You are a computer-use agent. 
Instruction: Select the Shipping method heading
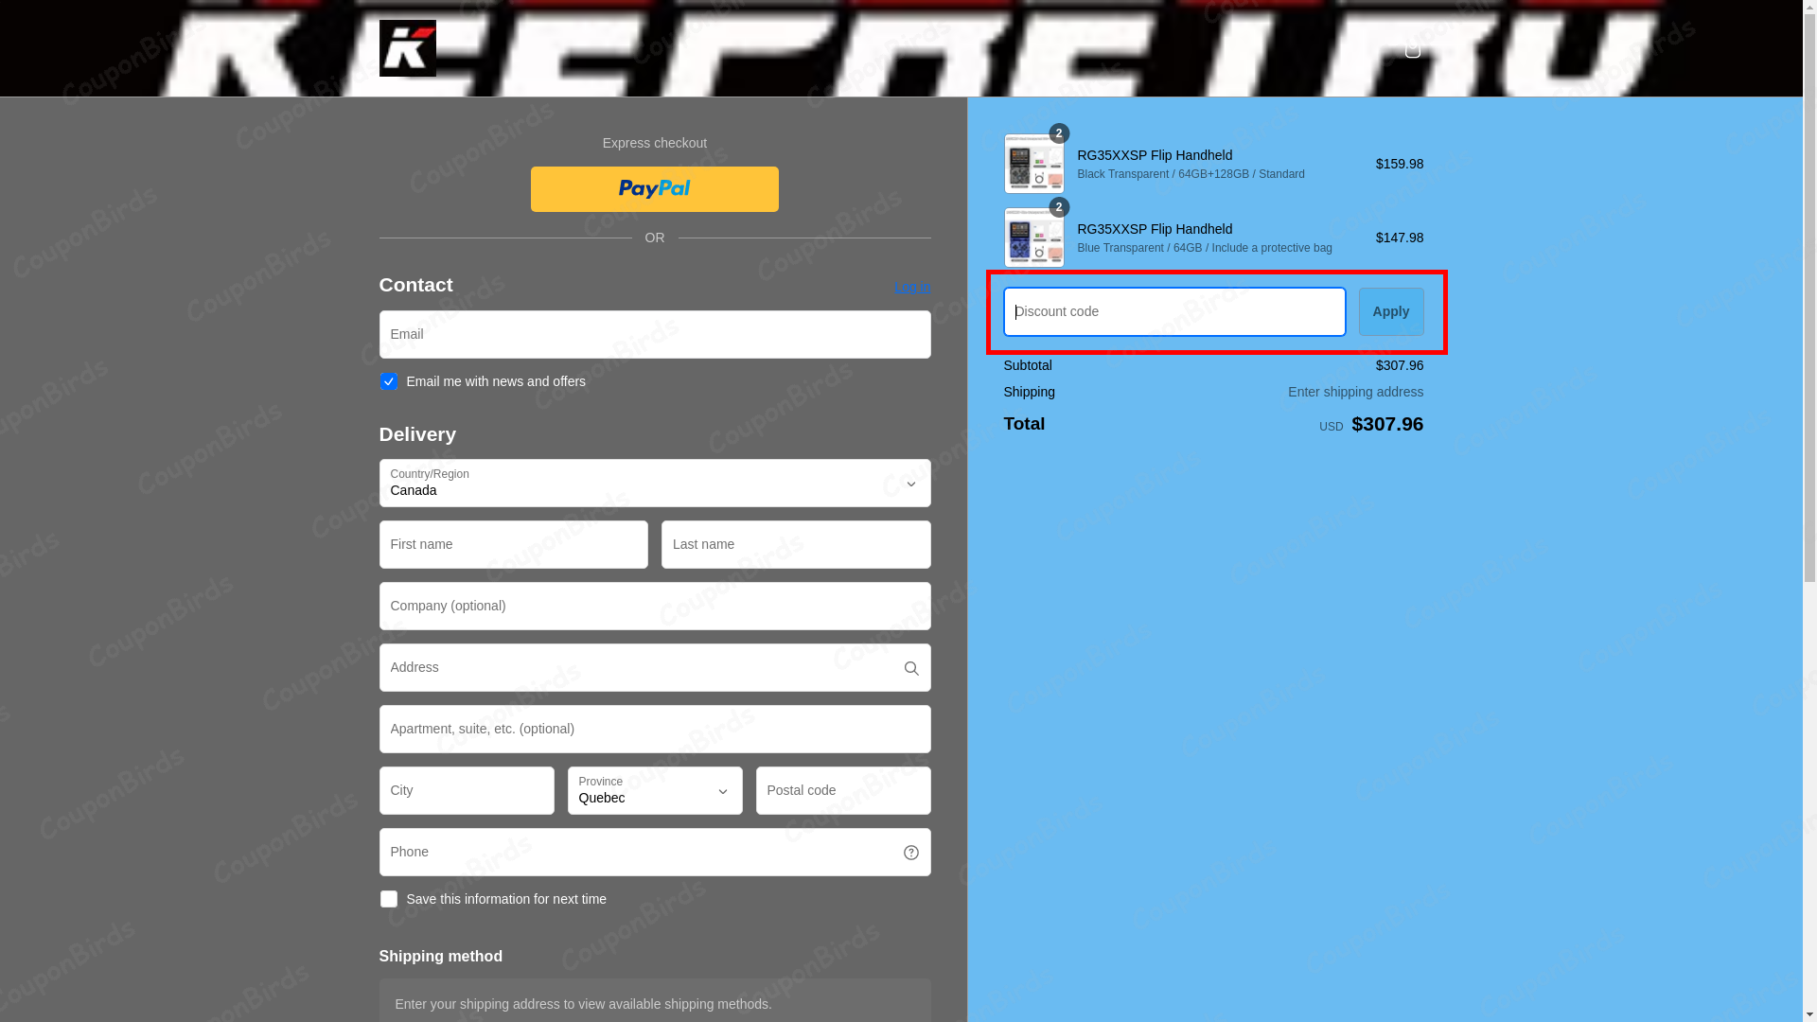(441, 957)
